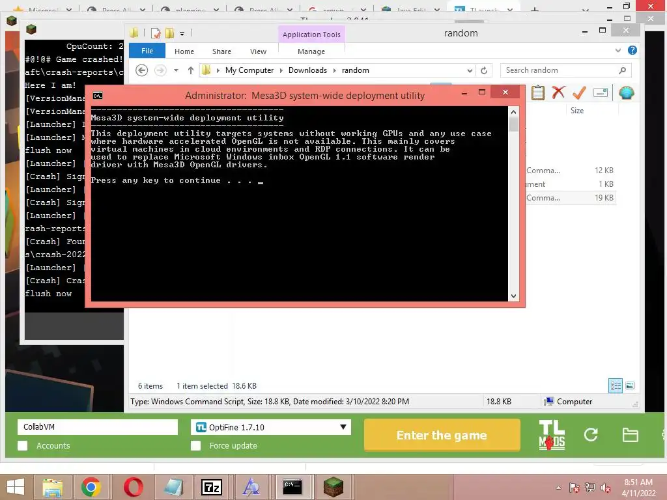This screenshot has height=500, width=667.
Task: Click the red X Delete icon
Action: pos(558,92)
